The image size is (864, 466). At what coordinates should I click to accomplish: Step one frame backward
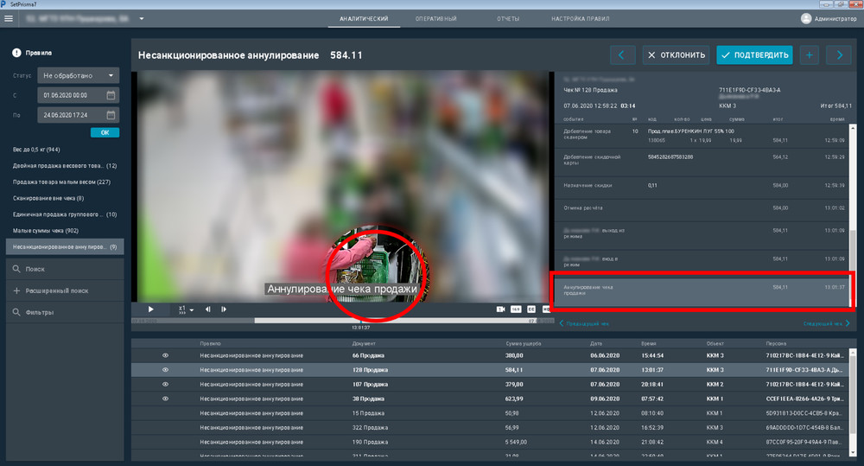tap(207, 310)
